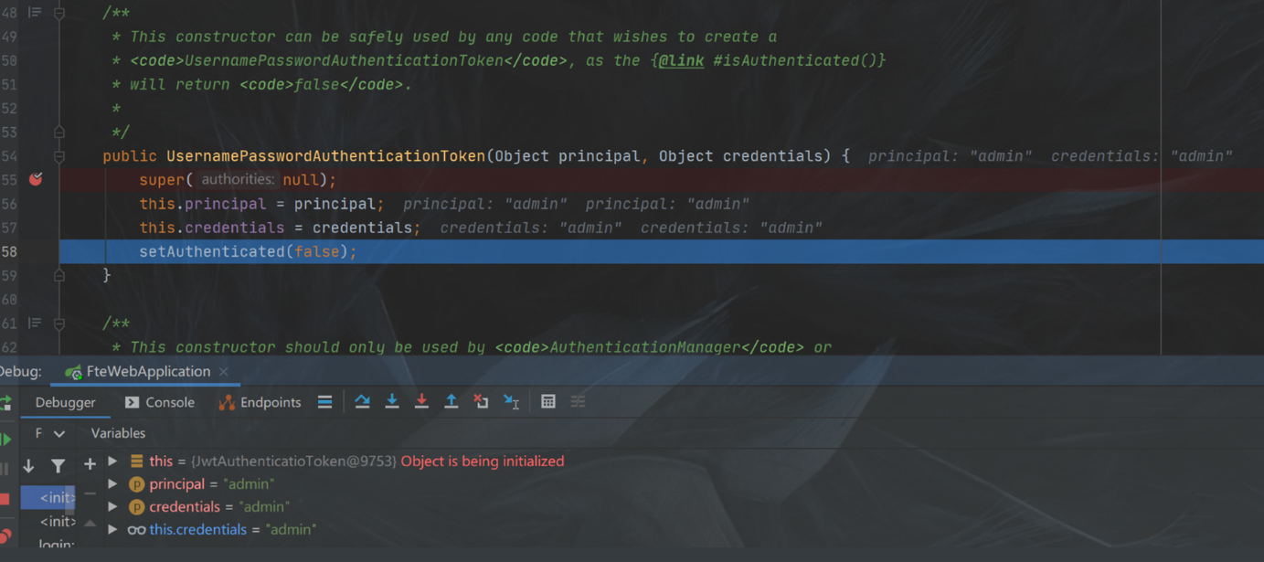Image resolution: width=1264 pixels, height=562 pixels.
Task: Open the Endpoints tab
Action: pos(260,402)
